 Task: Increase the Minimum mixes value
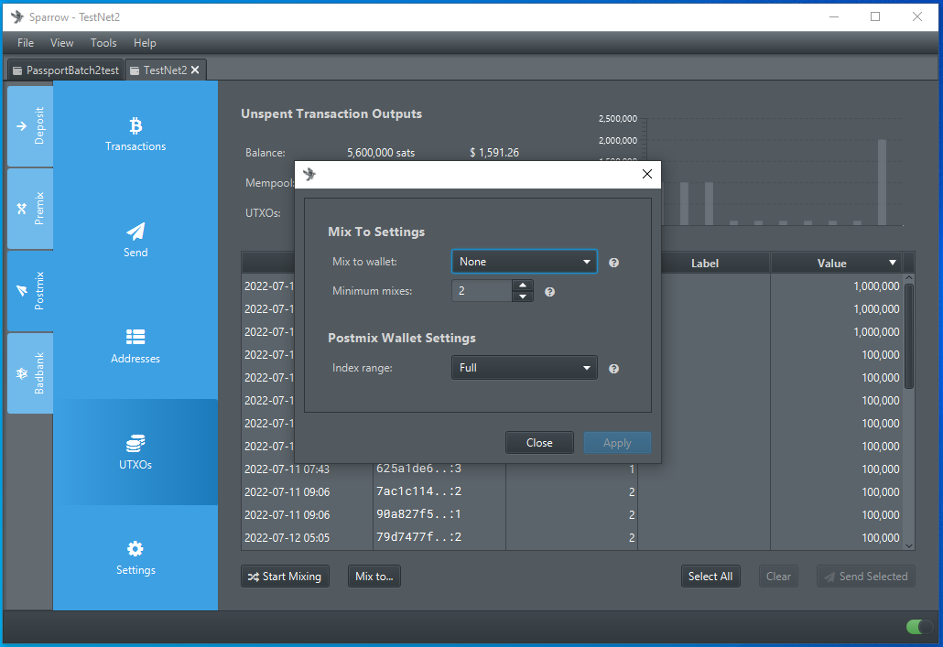click(x=523, y=285)
